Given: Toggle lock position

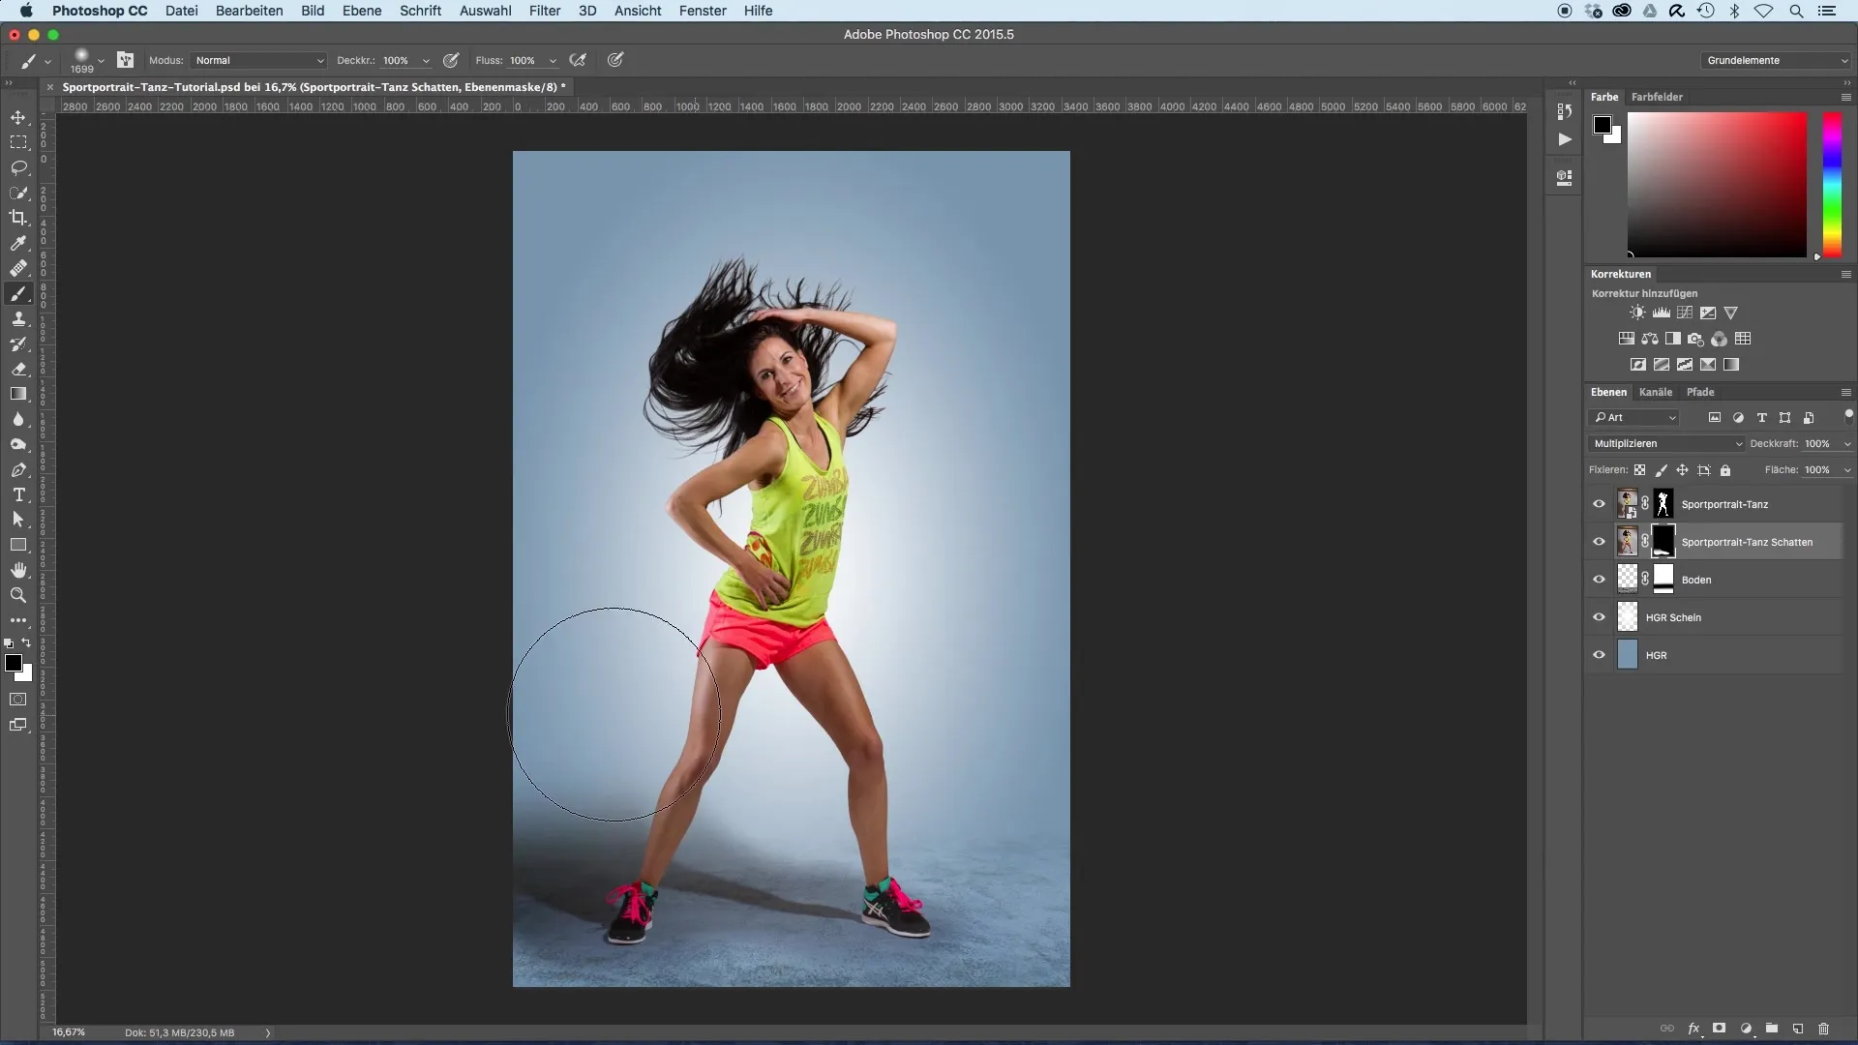Looking at the screenshot, I should click(x=1682, y=470).
